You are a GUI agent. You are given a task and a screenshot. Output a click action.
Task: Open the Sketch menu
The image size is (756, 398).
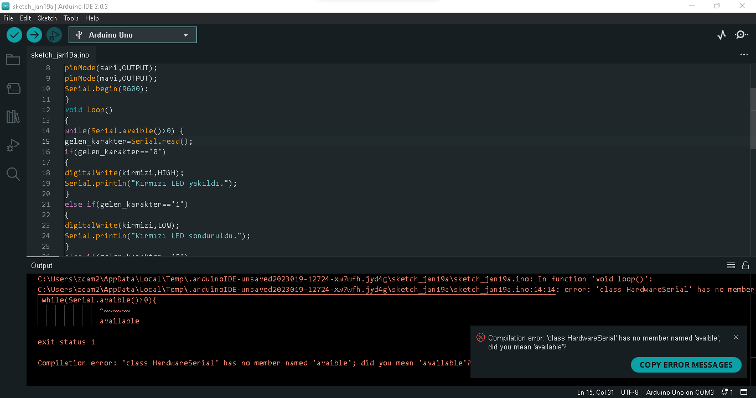pos(47,18)
